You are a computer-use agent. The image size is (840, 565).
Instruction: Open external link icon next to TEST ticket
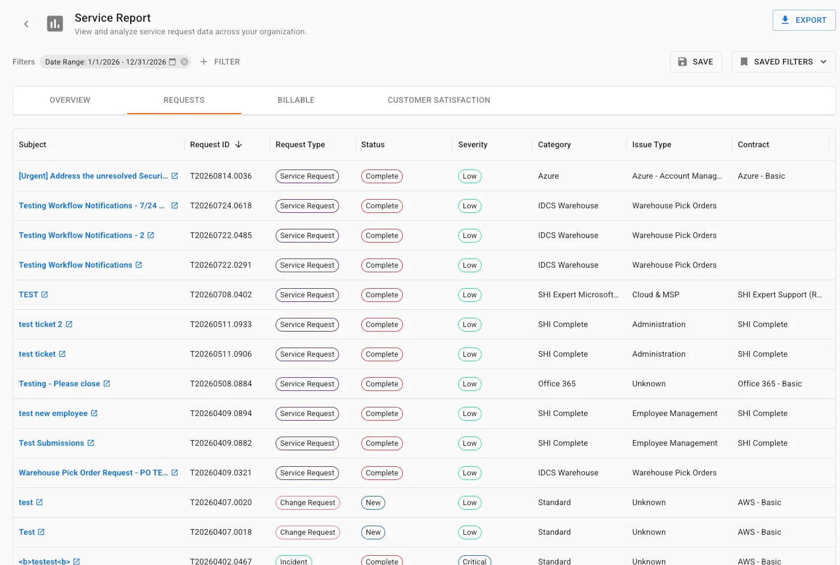point(45,294)
